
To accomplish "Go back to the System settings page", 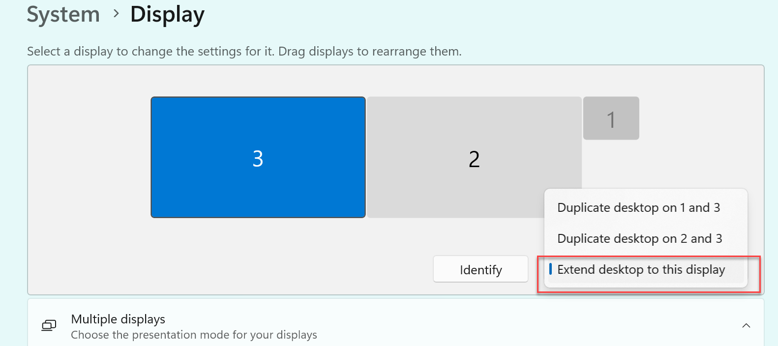I will point(63,14).
